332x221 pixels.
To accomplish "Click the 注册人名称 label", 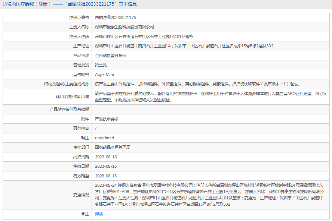I will [x=79, y=27].
